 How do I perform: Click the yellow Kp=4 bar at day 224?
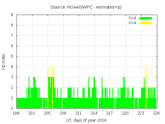coord(146,87)
